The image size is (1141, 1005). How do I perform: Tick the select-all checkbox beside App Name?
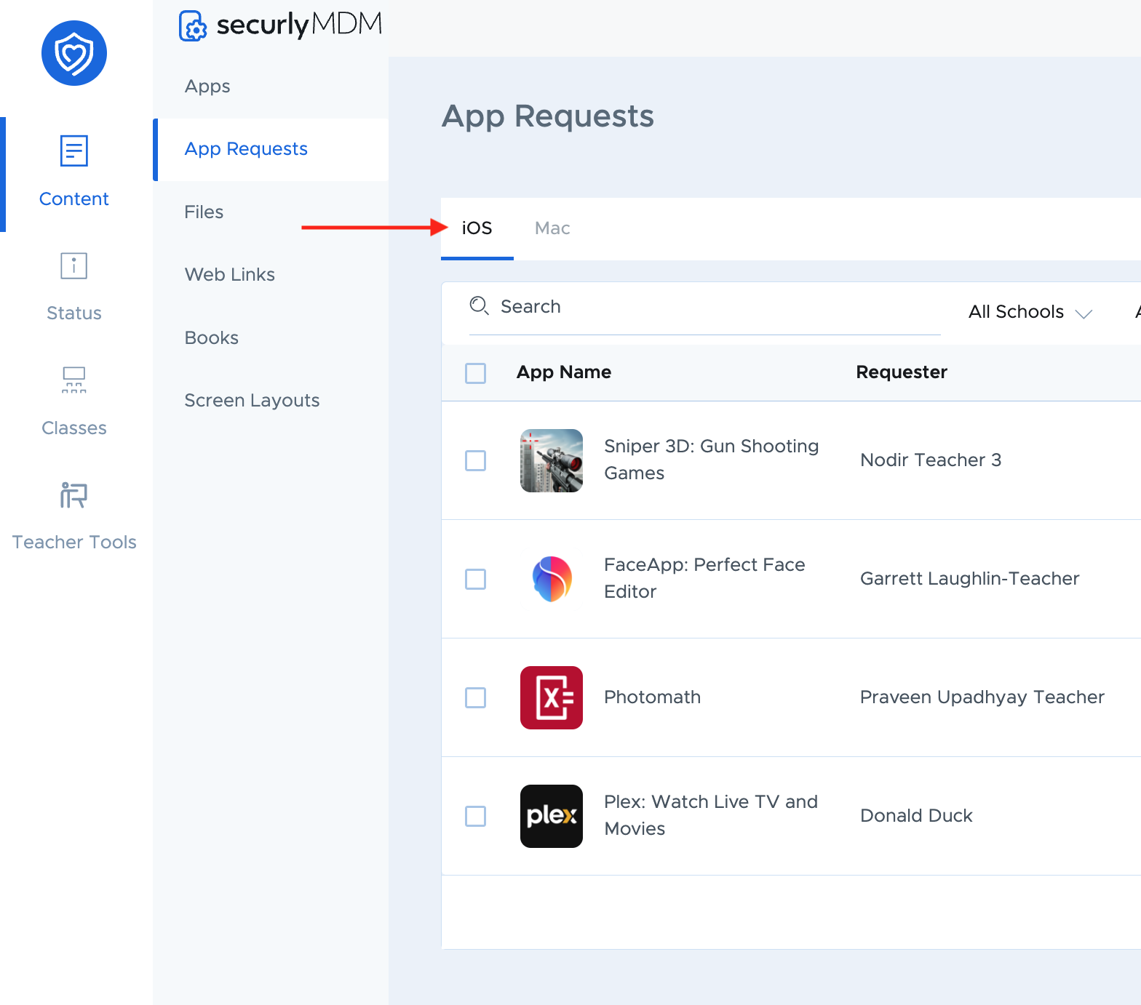[x=475, y=373]
